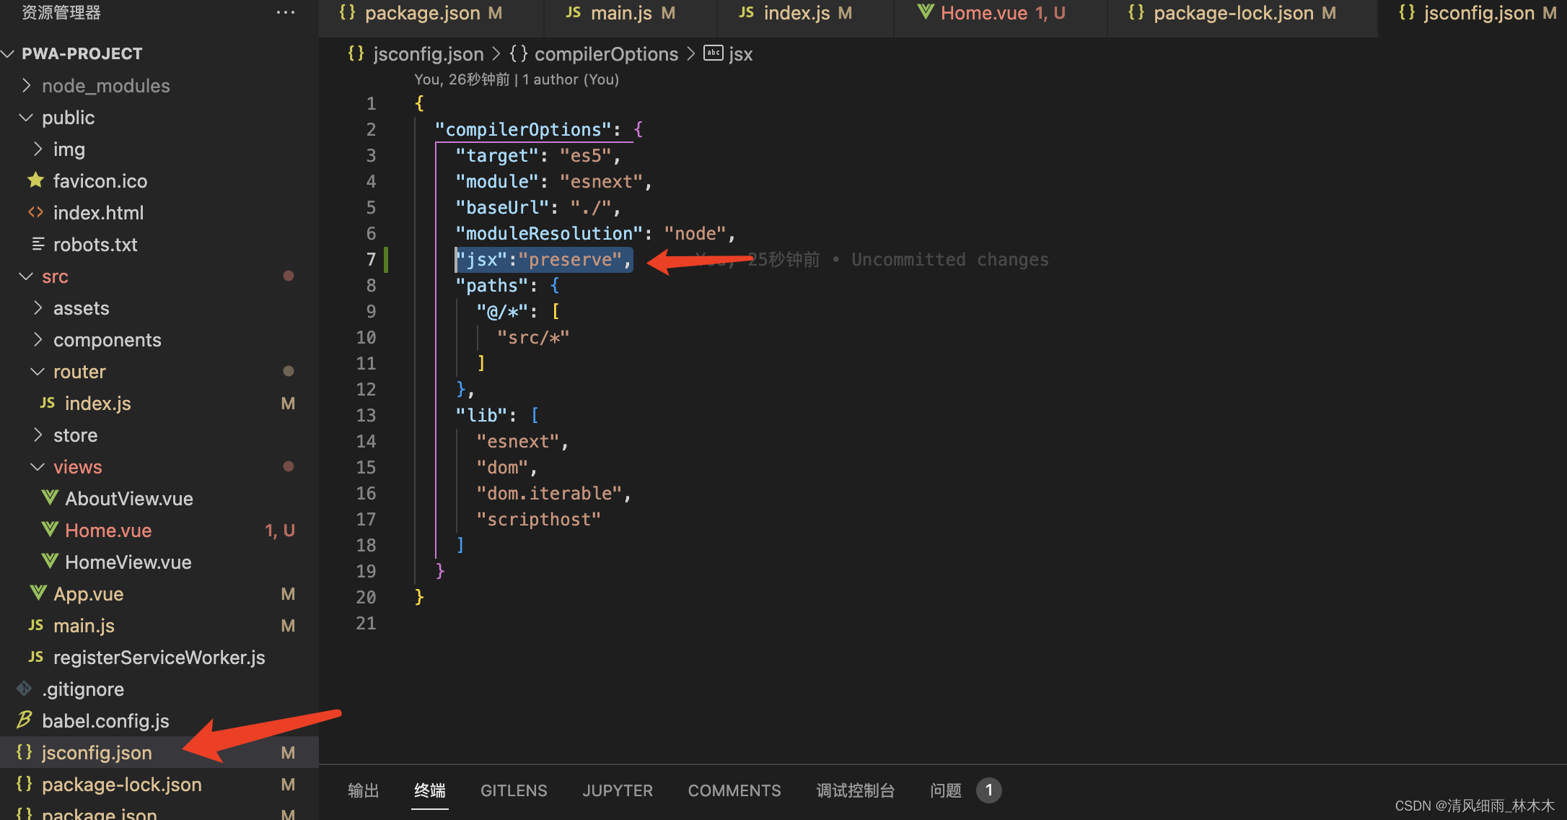Screen dimensions: 1567x820
Task: Open the GITLENS panel tab
Action: pyautogui.click(x=514, y=790)
